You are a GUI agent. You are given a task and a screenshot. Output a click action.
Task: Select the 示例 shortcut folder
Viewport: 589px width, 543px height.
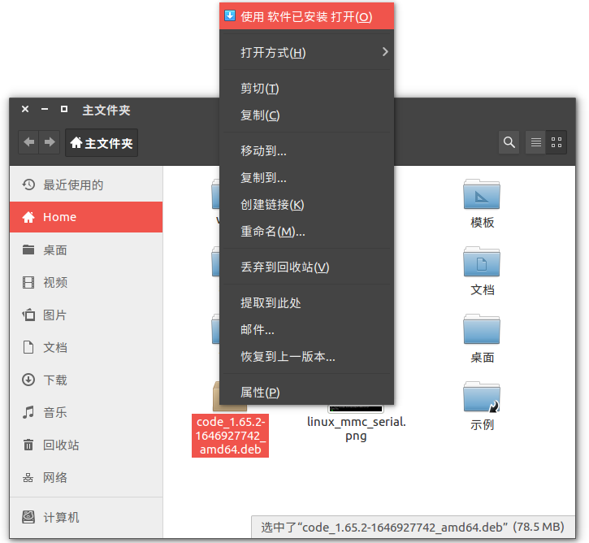482,397
